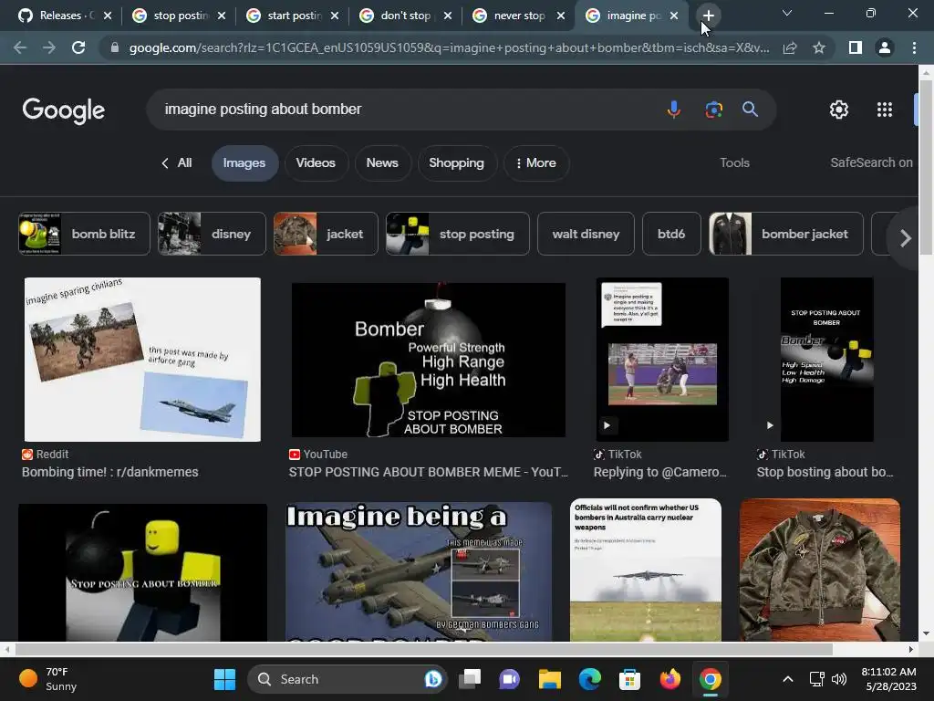
Task: Click the browser back arrow
Action: [x=20, y=47]
